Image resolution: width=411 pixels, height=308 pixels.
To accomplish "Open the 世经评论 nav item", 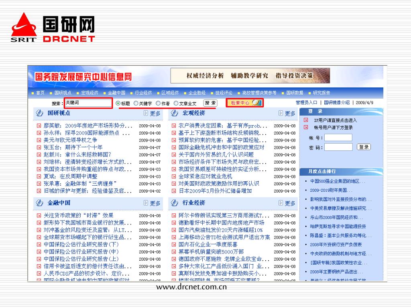I will point(224,93).
